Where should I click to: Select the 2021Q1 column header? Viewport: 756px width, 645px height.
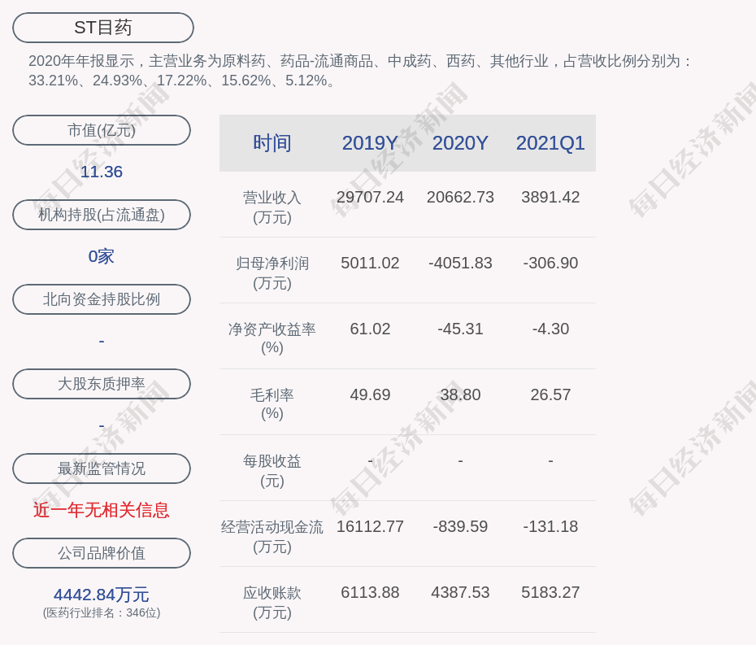(x=550, y=143)
